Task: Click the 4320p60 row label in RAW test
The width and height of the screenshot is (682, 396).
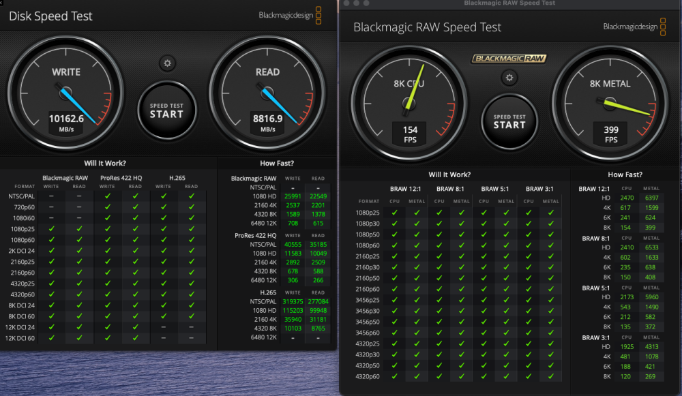Action: click(367, 376)
